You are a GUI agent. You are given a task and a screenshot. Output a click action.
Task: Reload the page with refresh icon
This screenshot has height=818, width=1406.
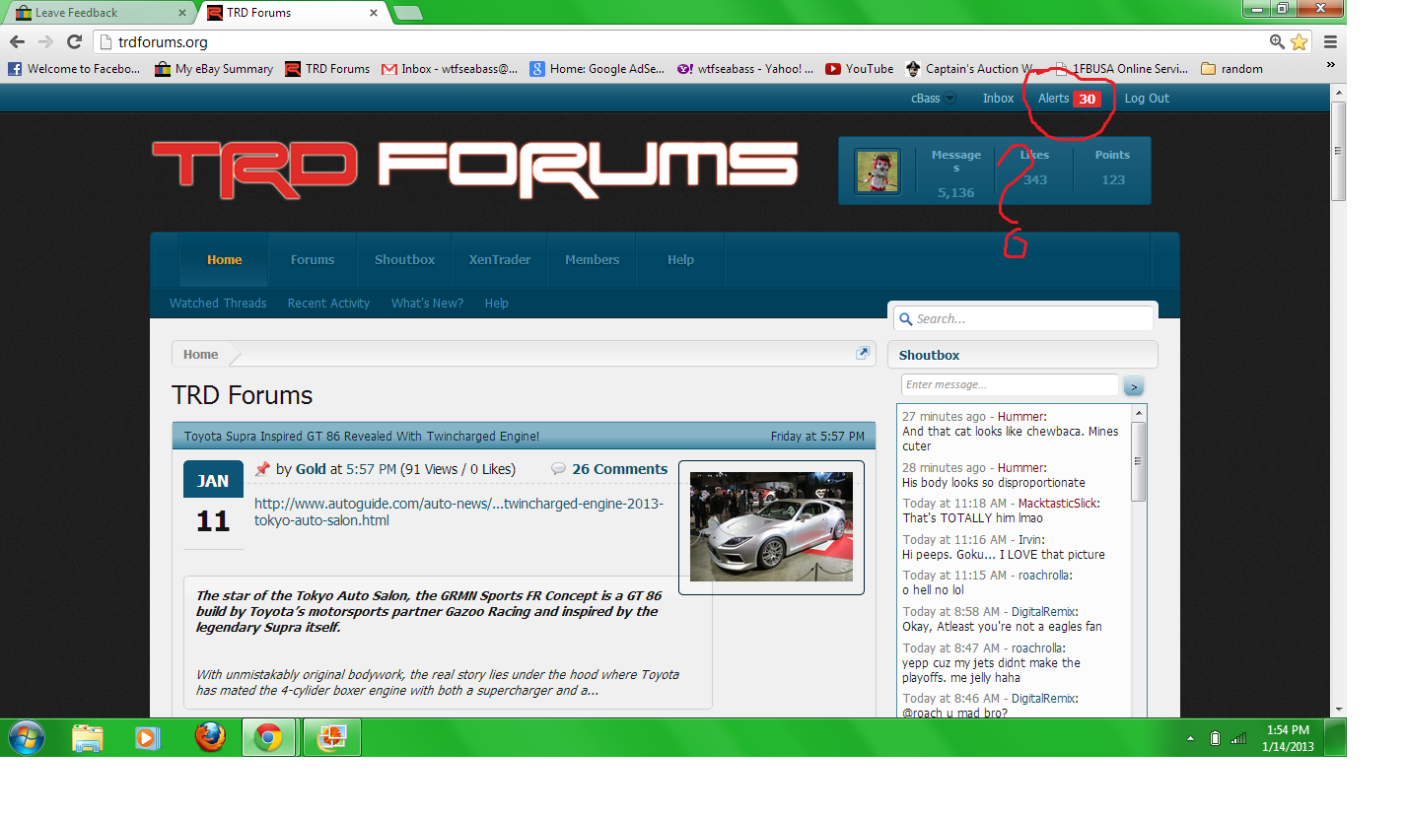tap(74, 41)
